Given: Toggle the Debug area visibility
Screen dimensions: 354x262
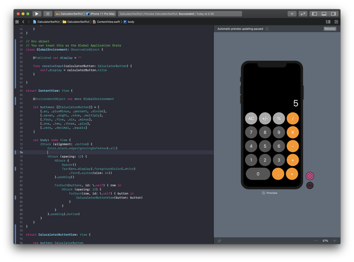Looking at the screenshot, I should [x=324, y=14].
